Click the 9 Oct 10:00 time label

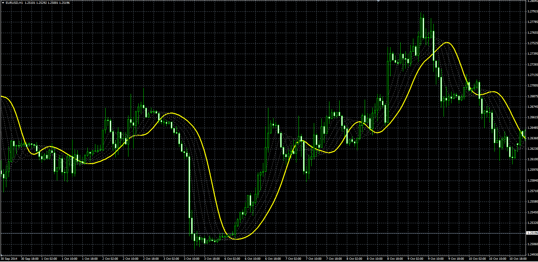[436, 259]
